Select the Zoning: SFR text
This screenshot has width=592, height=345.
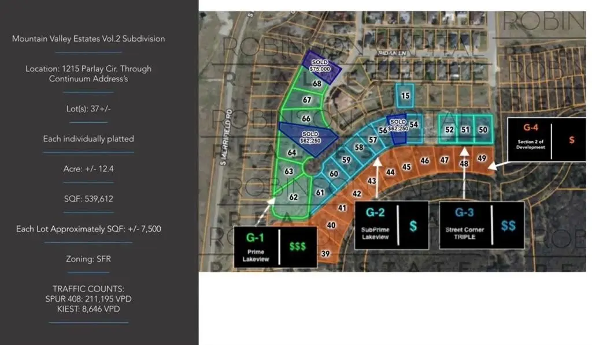pyautogui.click(x=88, y=259)
